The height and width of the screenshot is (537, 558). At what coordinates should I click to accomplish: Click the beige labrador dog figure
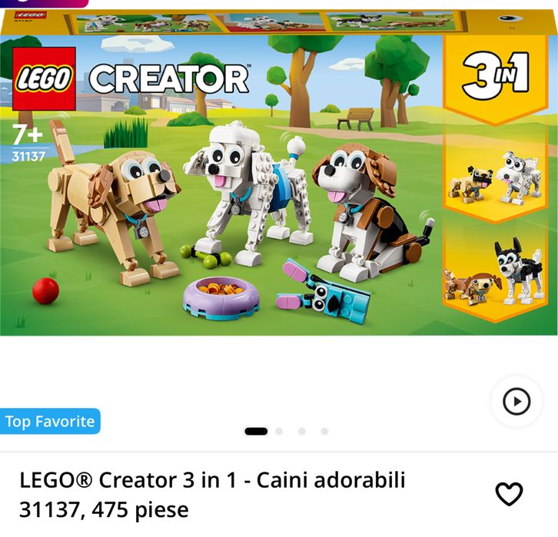(x=113, y=203)
